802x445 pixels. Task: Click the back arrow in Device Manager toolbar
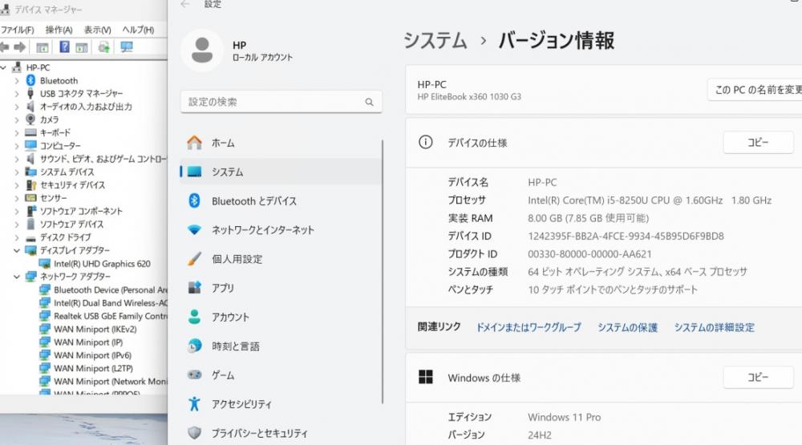(x=5, y=47)
